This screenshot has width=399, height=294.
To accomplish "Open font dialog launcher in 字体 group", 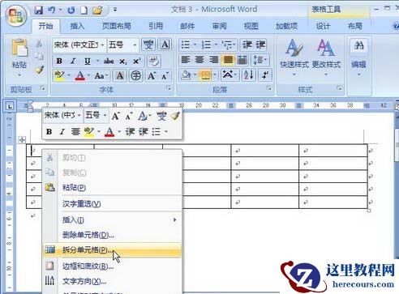I will pos(169,88).
